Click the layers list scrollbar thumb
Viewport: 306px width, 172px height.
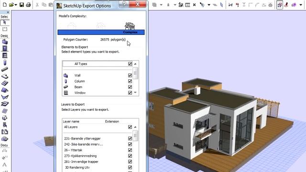point(135,136)
